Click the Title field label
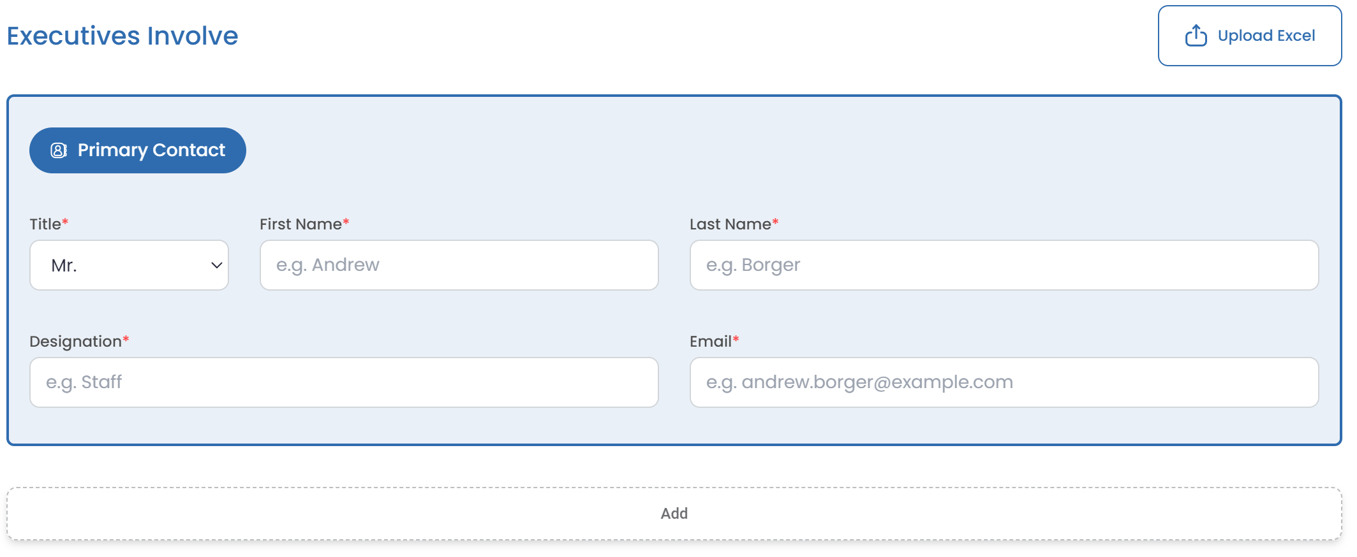Viewport: 1357px width, 557px height. tap(45, 224)
